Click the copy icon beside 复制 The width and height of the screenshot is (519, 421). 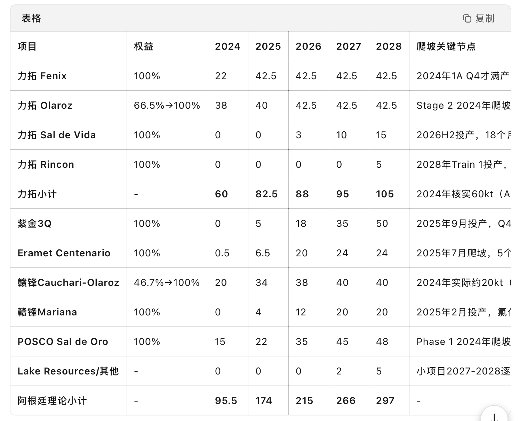pos(467,18)
